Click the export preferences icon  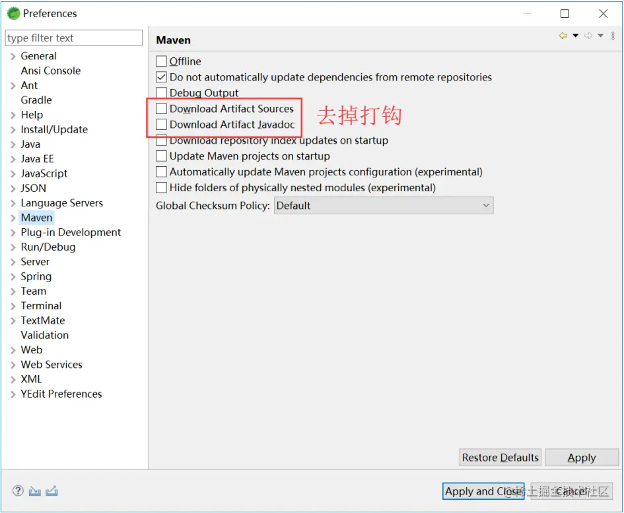point(52,491)
